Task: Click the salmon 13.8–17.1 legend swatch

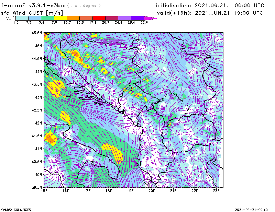Action: (86, 18)
